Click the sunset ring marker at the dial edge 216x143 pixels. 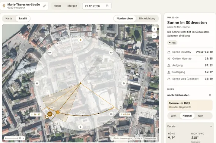click(47, 117)
